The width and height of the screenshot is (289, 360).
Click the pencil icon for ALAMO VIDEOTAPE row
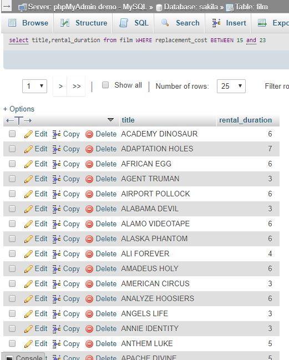pyautogui.click(x=28, y=224)
